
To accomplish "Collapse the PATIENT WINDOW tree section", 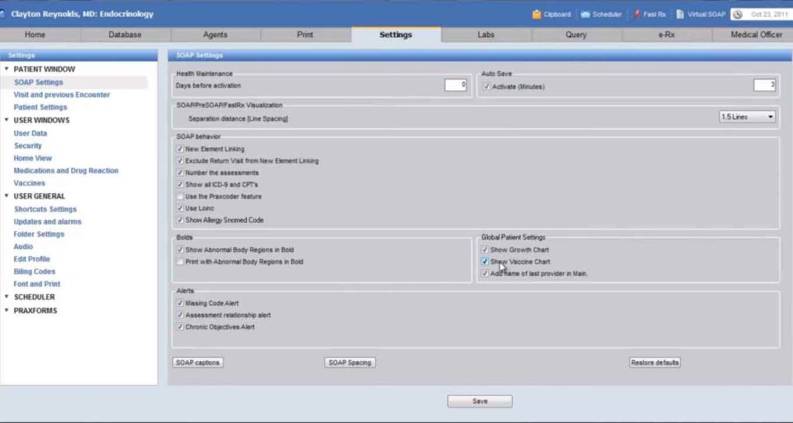I will click(x=6, y=69).
